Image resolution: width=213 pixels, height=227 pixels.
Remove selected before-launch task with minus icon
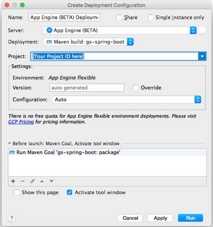[22, 181]
